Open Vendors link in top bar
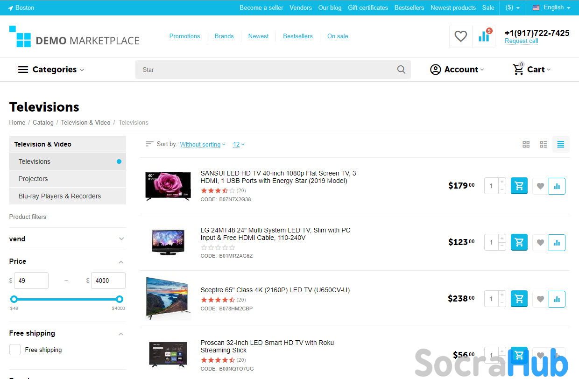 coord(301,7)
